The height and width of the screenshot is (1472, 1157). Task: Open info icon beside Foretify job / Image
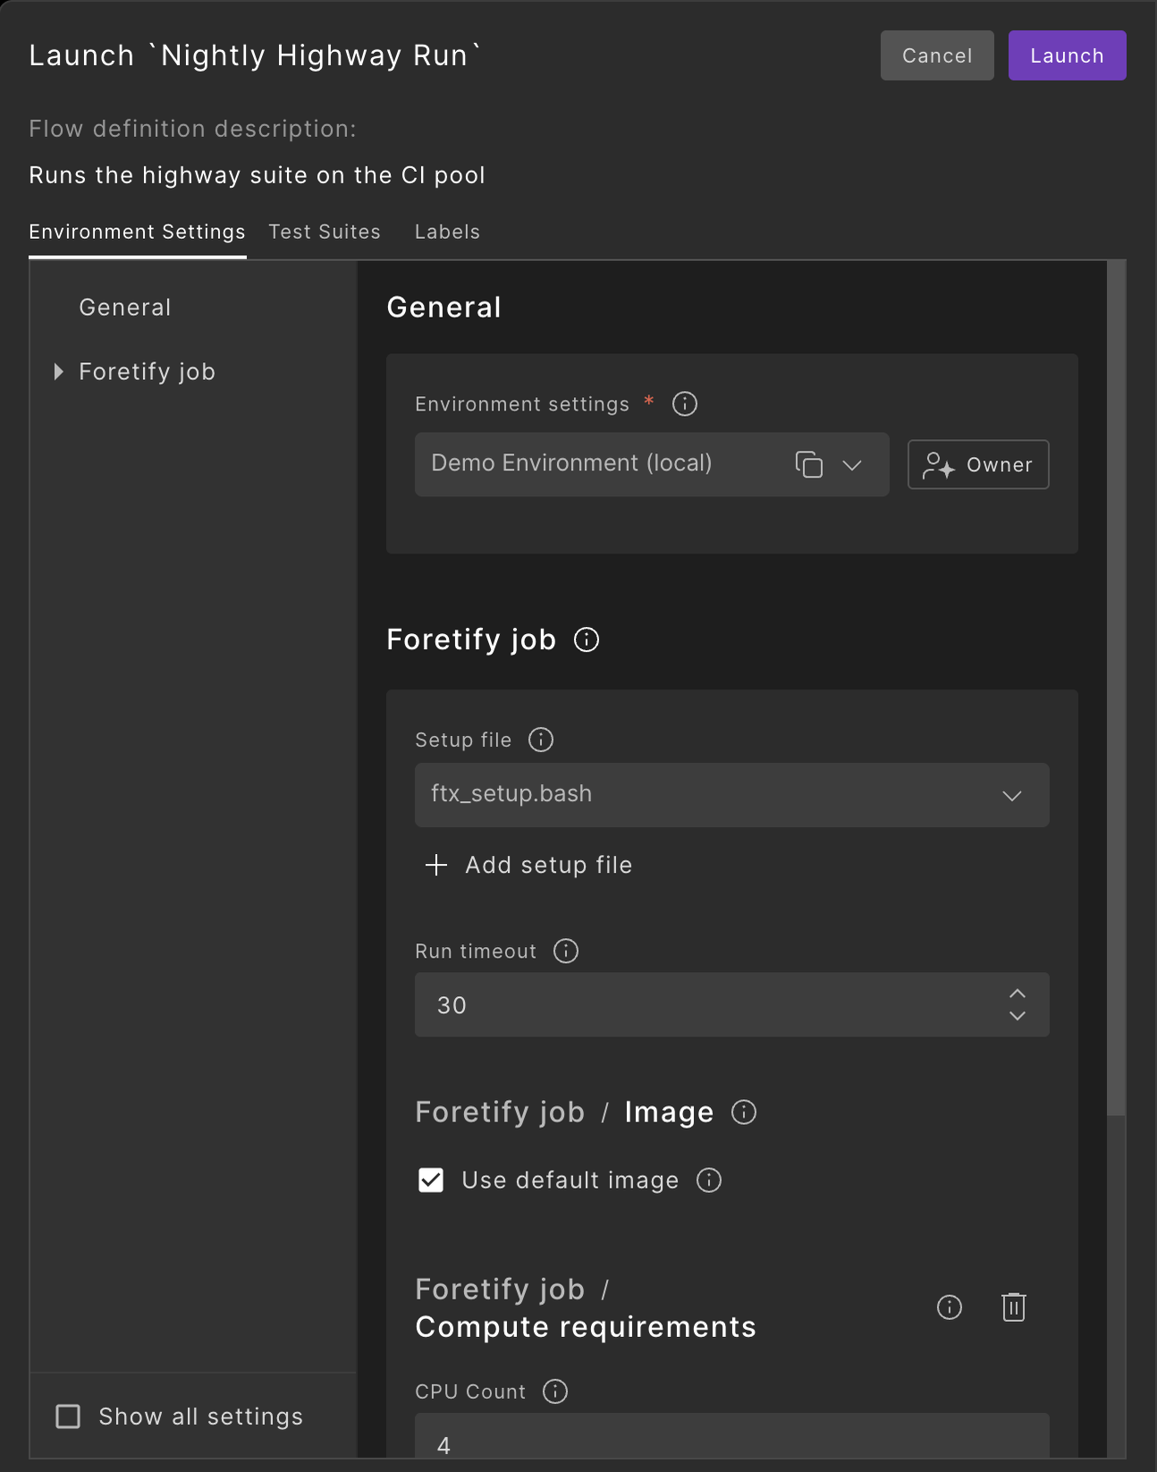[x=744, y=1112]
